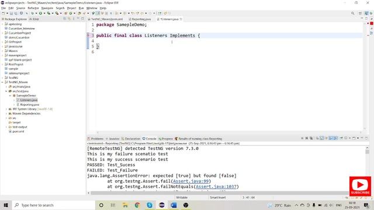Open the Package Explorer view menu icon
374x210 pixels.
point(74,19)
